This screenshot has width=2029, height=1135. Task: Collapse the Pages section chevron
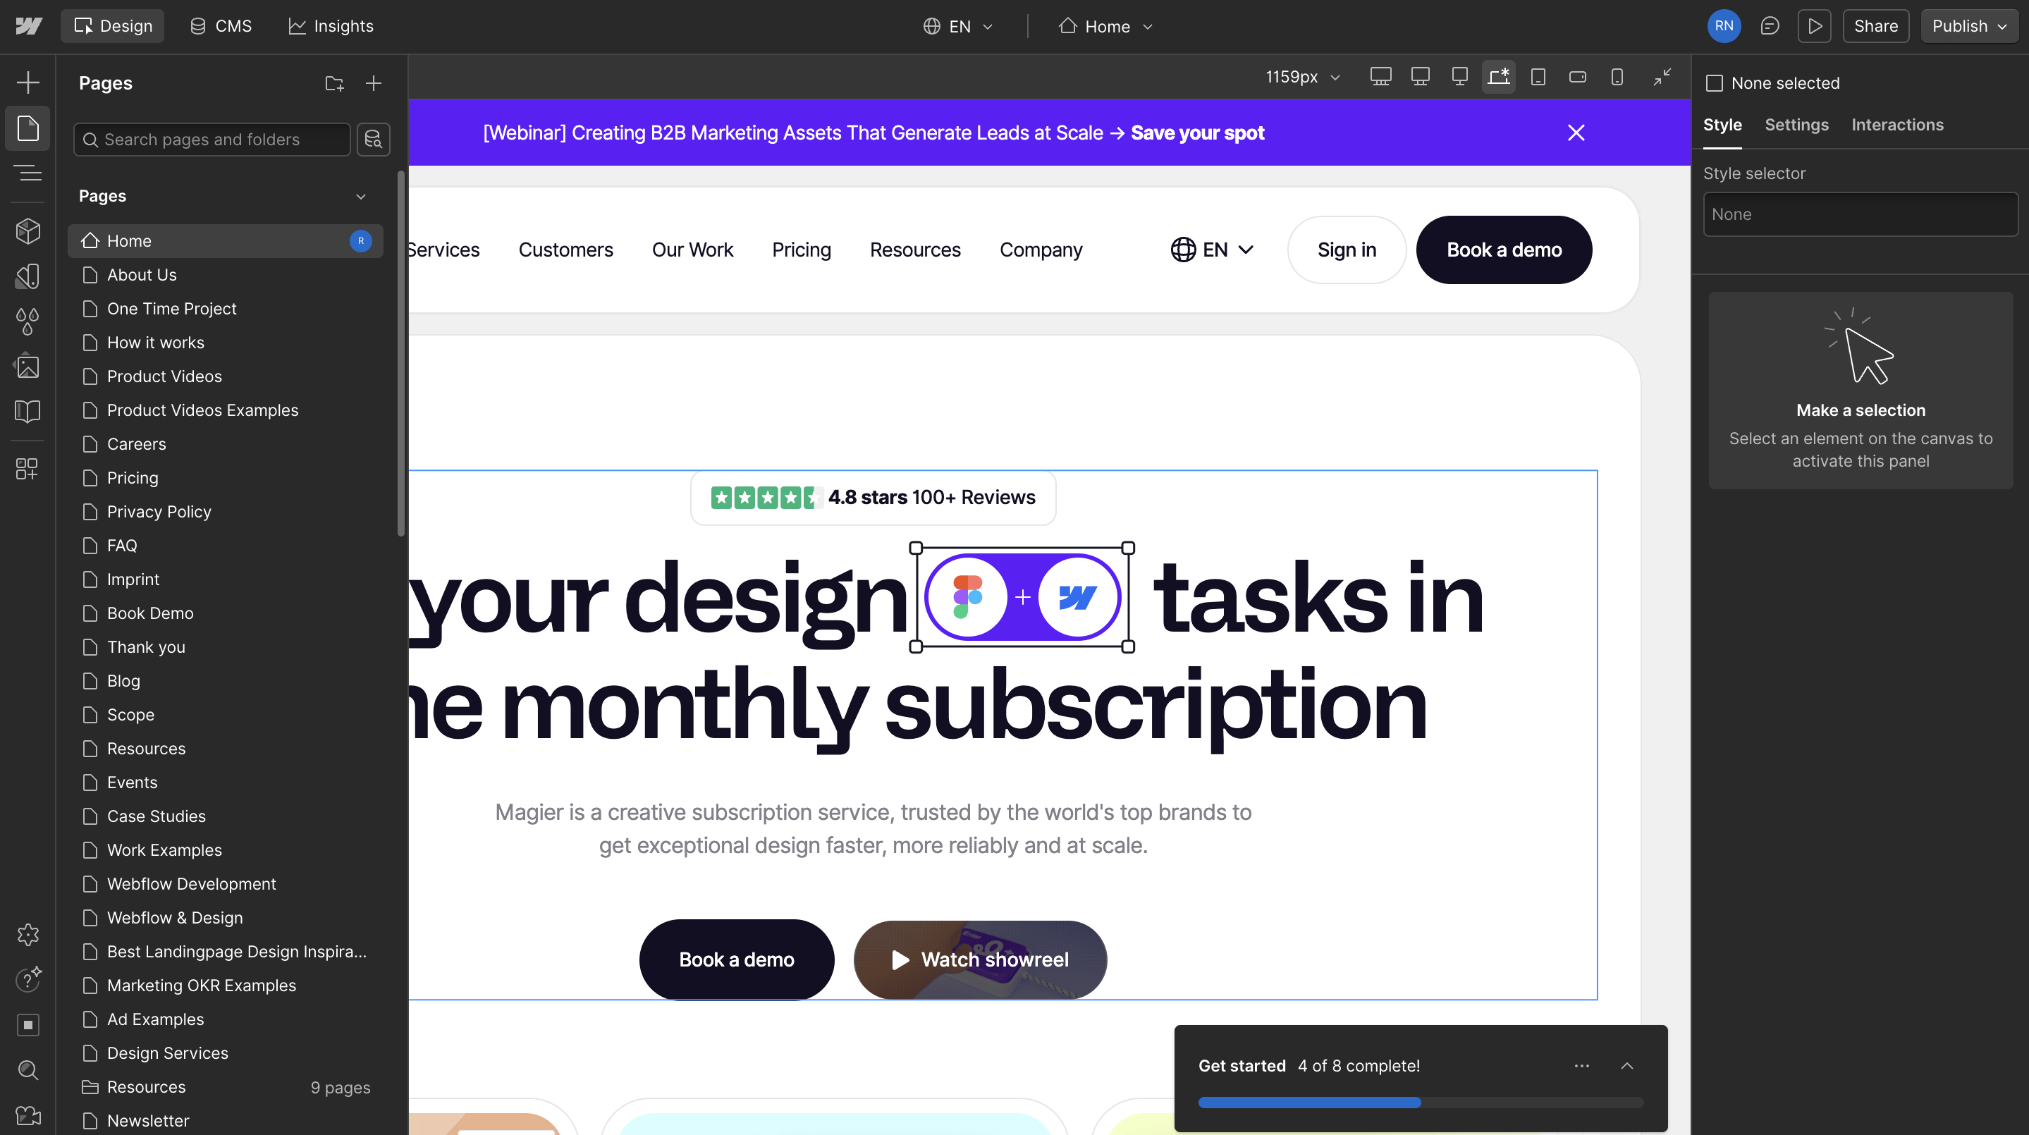(361, 196)
